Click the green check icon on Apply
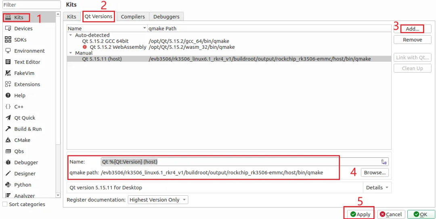This screenshot has height=219, width=436. (353, 214)
